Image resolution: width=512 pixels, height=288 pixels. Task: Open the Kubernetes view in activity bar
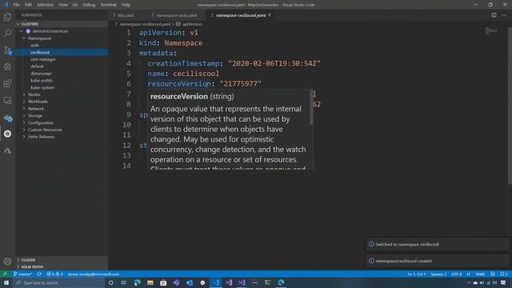pos(7,134)
